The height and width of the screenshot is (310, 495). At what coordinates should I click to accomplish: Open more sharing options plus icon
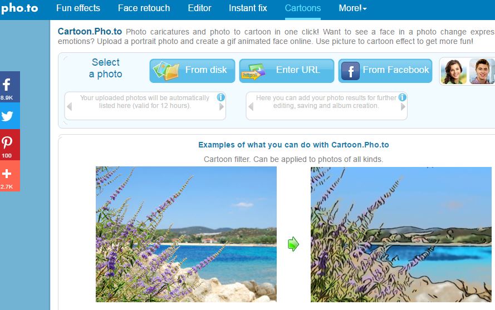tap(10, 176)
